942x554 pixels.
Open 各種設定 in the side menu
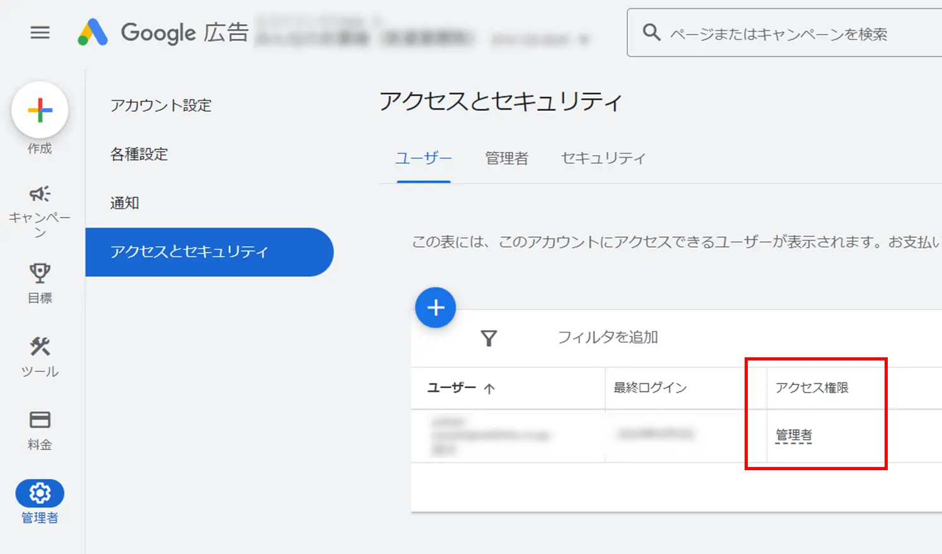(x=139, y=154)
